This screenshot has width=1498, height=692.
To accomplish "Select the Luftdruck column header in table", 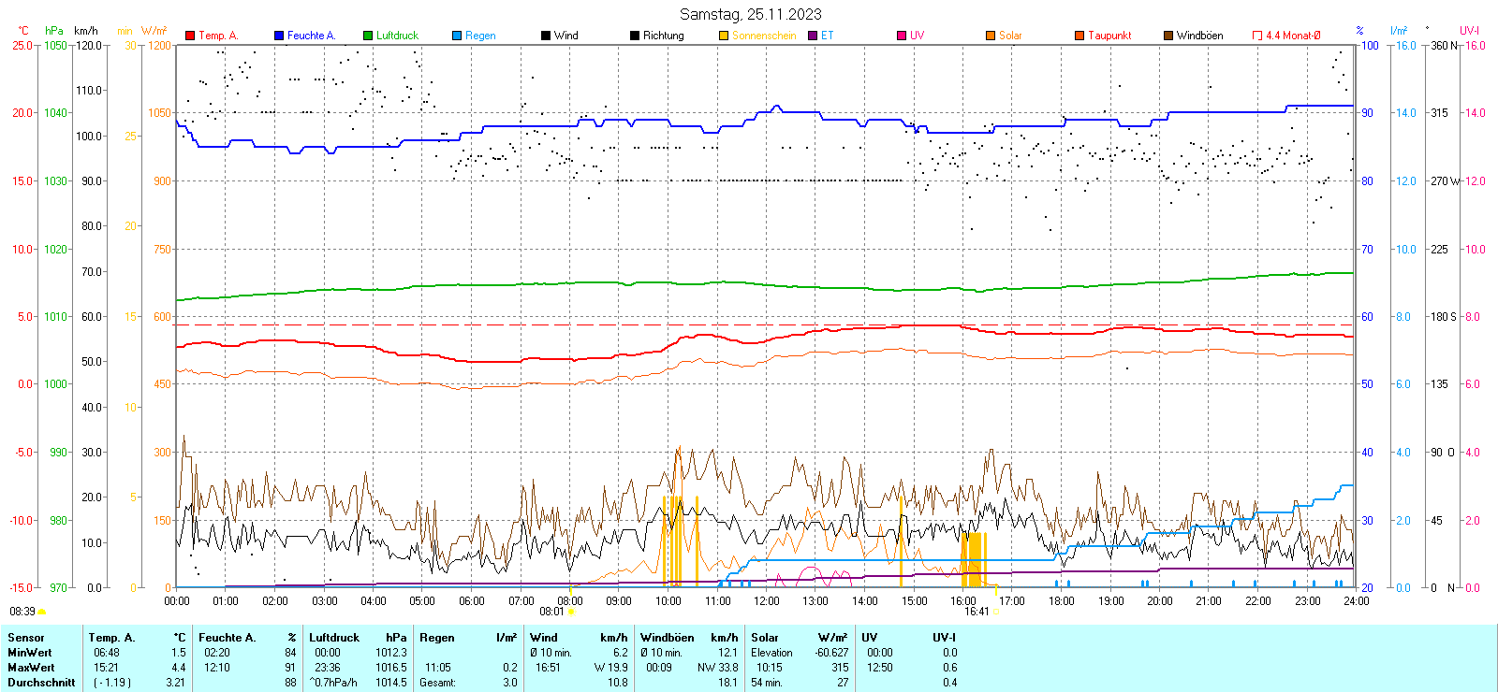I will (x=334, y=638).
